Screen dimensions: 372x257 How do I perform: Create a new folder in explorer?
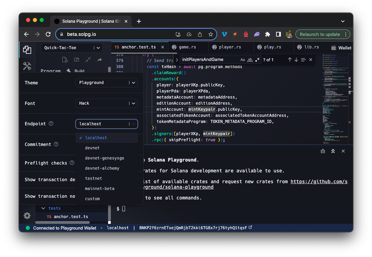tap(76, 60)
